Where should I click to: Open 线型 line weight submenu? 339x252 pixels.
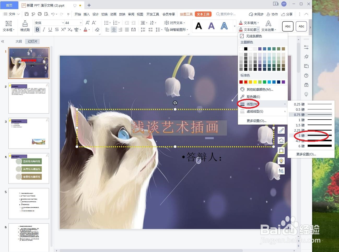pos(263,104)
